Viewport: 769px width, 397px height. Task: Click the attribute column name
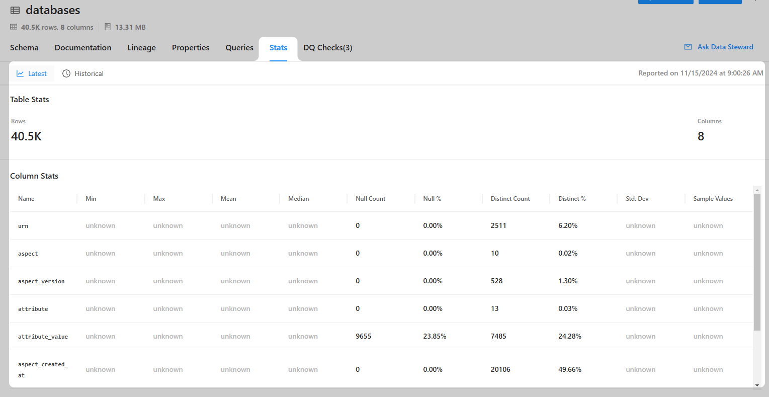pyautogui.click(x=33, y=309)
